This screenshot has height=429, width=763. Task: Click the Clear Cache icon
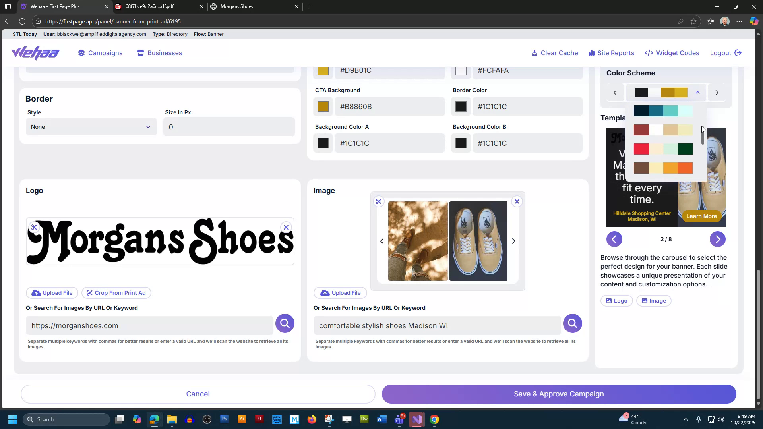[x=535, y=53]
